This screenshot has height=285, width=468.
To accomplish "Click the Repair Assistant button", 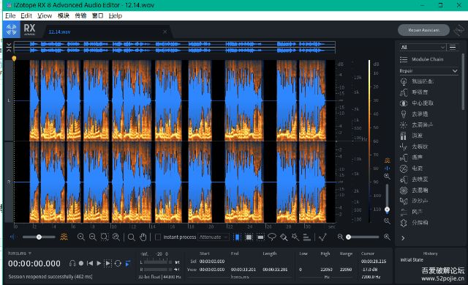I will 423,30.
